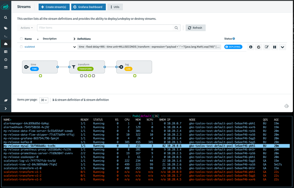Click transform node output port
The height and width of the screenshot is (188, 294).
105,67
